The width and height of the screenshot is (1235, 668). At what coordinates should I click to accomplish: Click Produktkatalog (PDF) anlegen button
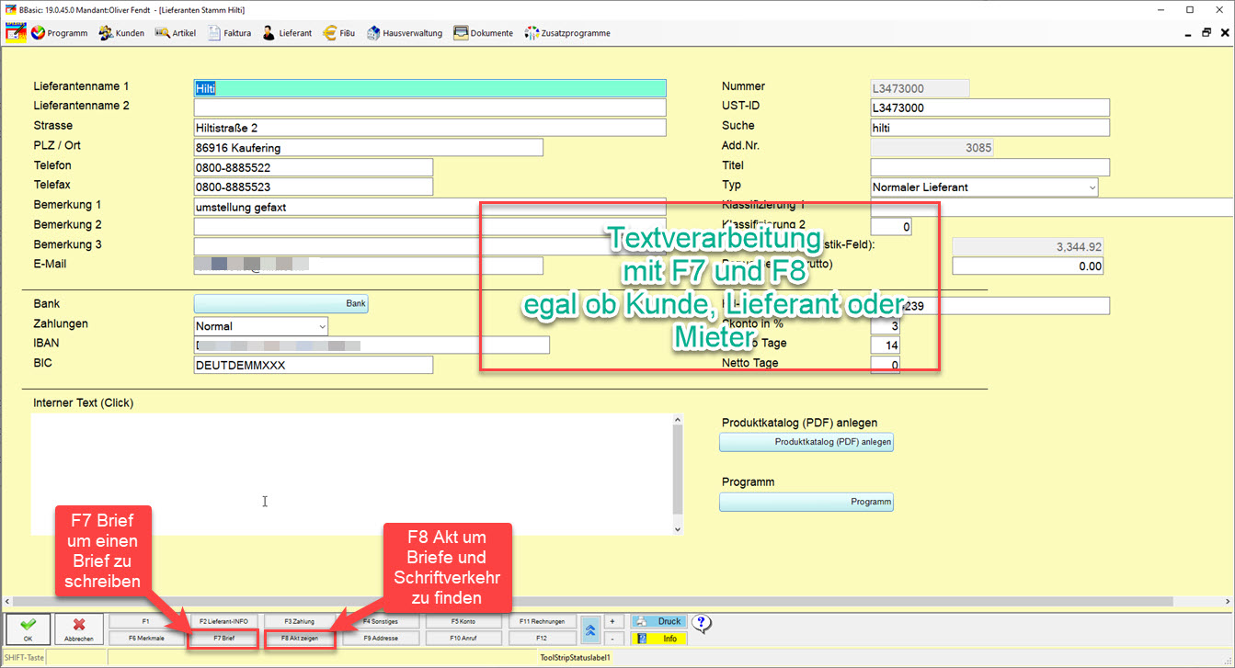click(806, 442)
